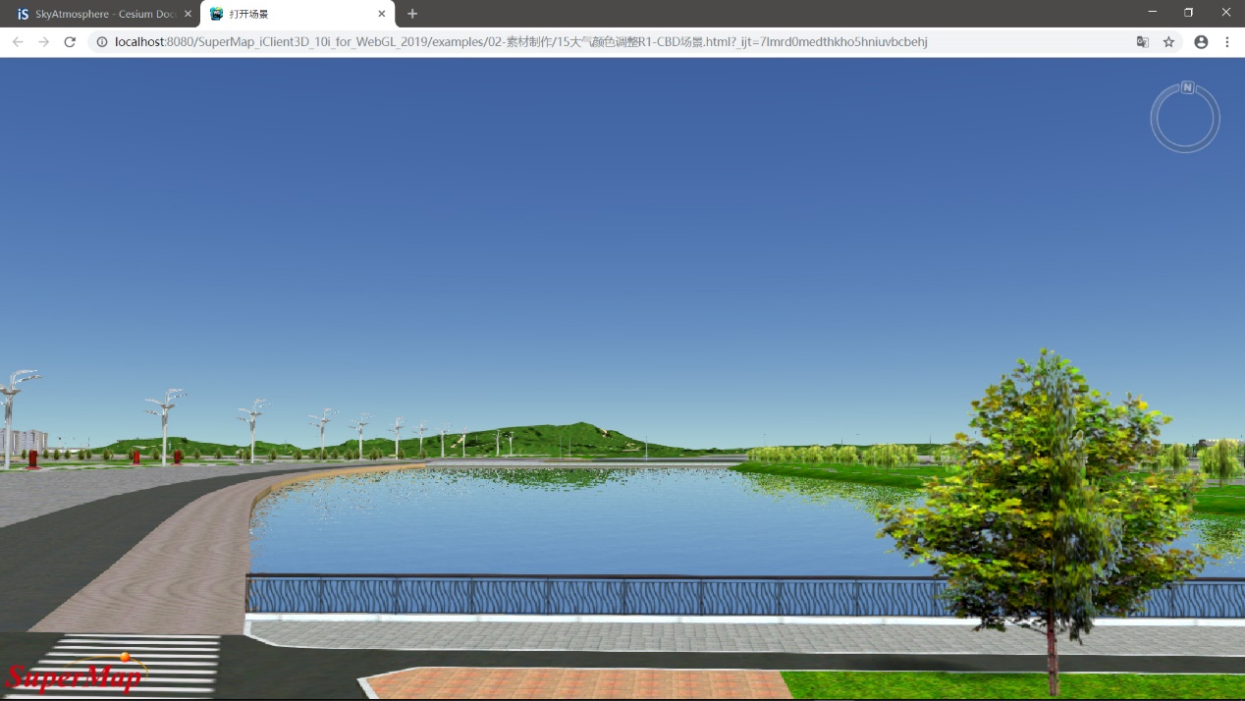Open a new browser tab
1245x701 pixels.
(412, 14)
